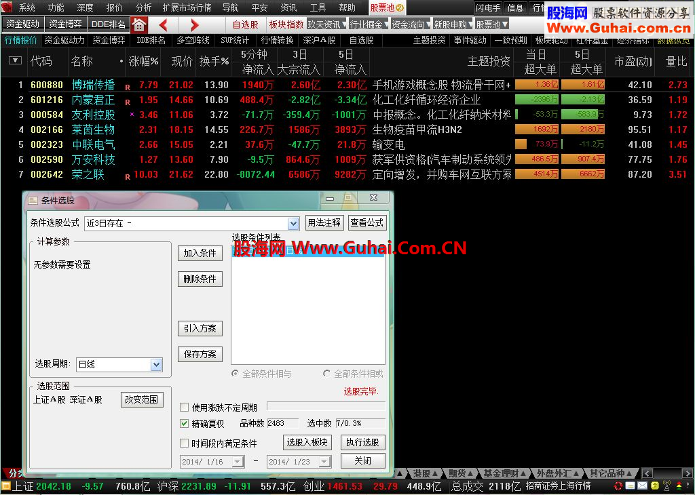Viewport: 695px width, 495px height.
Task: Click the 条件选股 dialog title icon
Action: 33,201
